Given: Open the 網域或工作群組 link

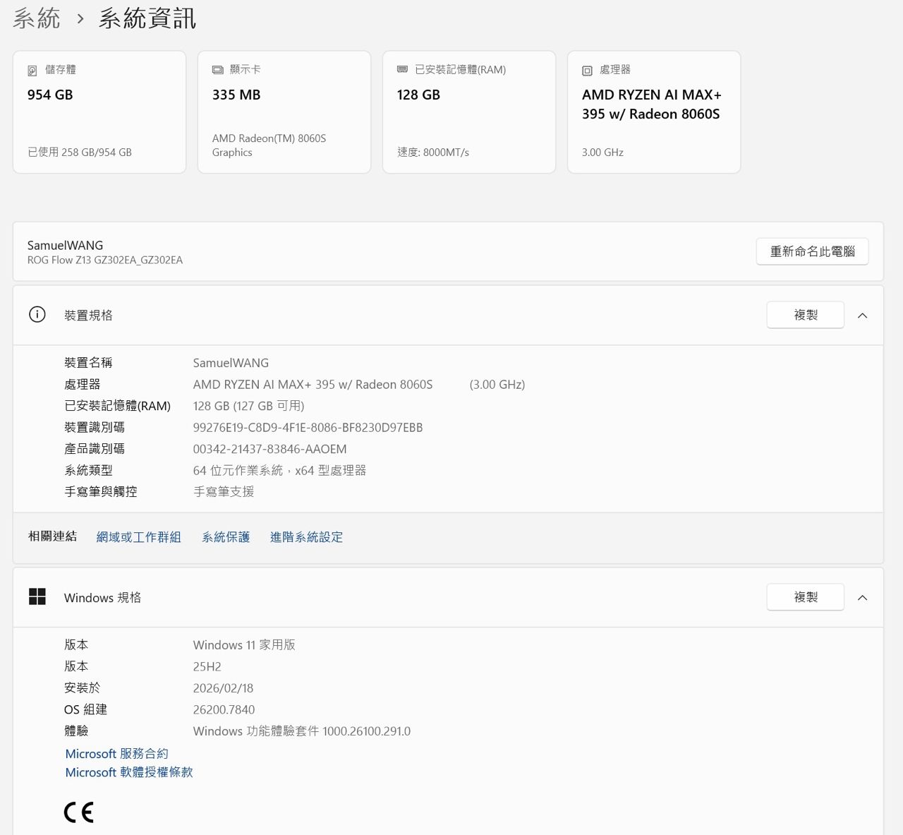Looking at the screenshot, I should [139, 537].
